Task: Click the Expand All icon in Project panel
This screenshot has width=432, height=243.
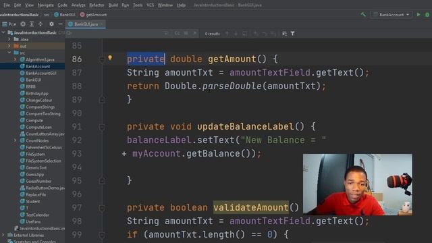Action: click(x=32, y=24)
